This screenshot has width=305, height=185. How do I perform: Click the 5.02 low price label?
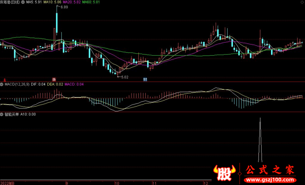pyautogui.click(x=124, y=77)
